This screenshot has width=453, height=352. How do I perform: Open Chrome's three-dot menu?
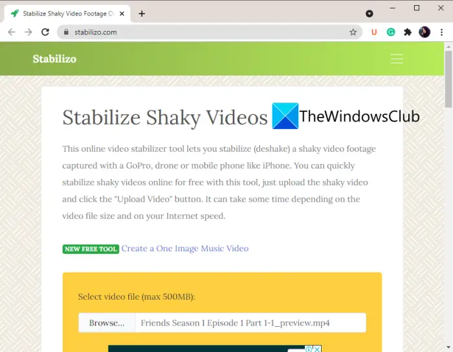coord(441,32)
